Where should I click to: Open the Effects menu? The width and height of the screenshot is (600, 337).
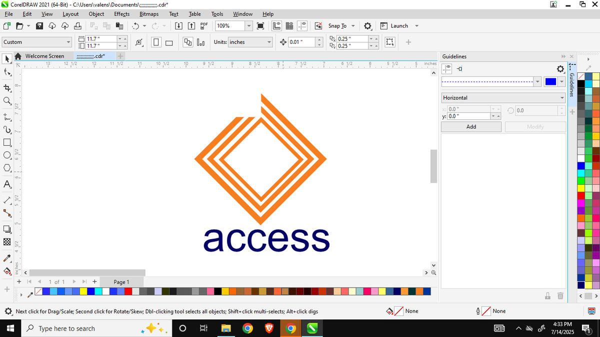(x=121, y=14)
